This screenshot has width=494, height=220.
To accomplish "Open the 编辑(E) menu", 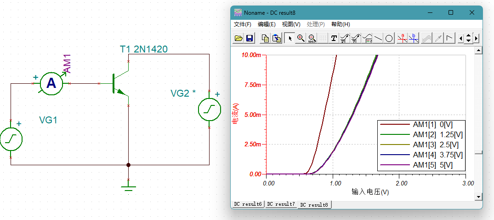I will pyautogui.click(x=267, y=24).
